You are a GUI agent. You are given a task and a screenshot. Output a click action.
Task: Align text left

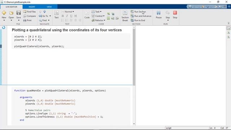[71, 20]
